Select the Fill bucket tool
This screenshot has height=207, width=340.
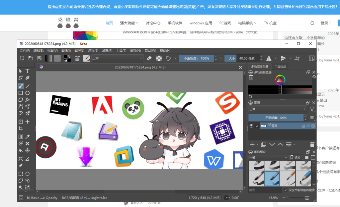pyautogui.click(x=21, y=150)
